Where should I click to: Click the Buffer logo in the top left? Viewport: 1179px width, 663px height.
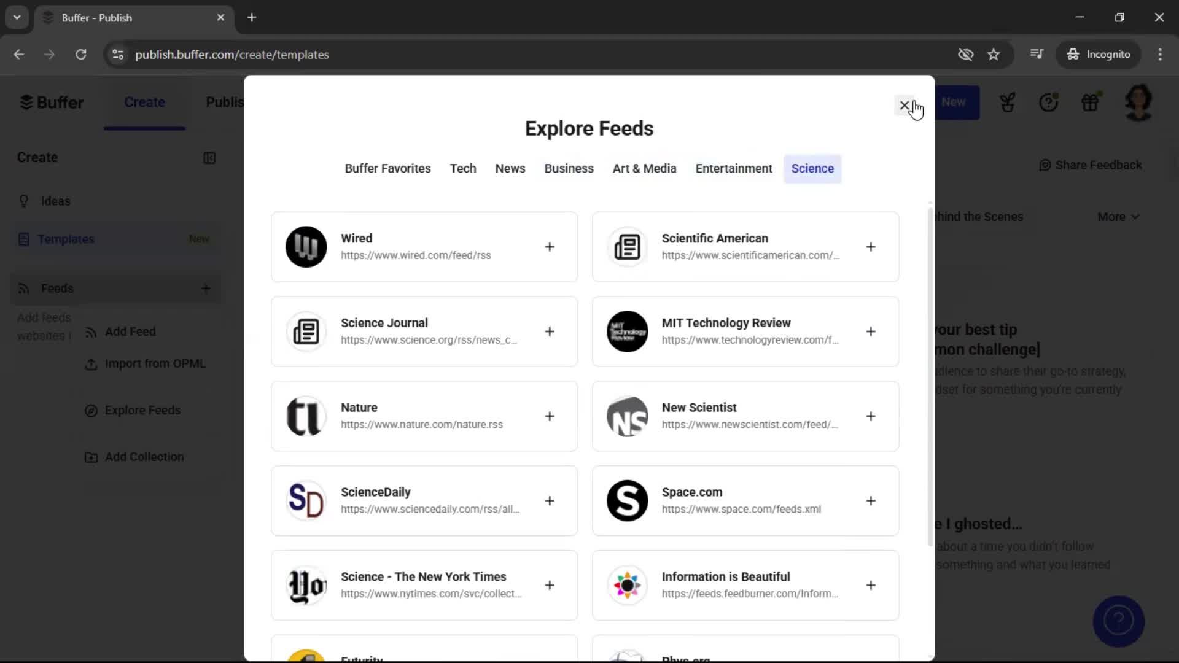52,102
